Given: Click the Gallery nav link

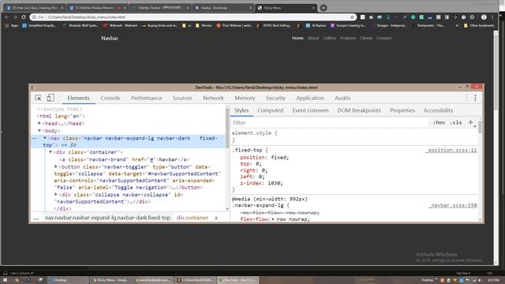Looking at the screenshot, I should tap(330, 38).
